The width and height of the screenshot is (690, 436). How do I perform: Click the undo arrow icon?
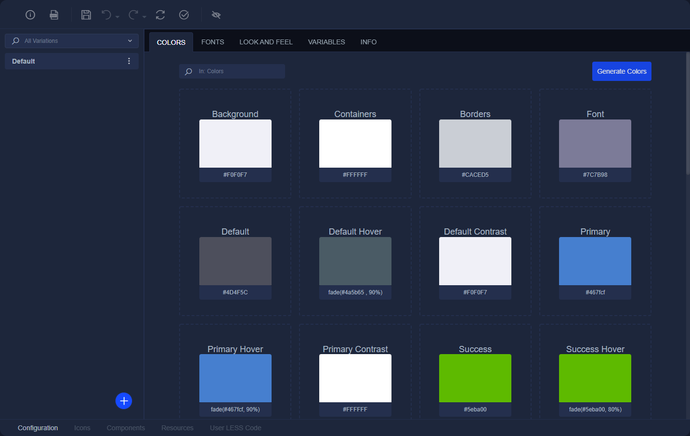tap(106, 15)
